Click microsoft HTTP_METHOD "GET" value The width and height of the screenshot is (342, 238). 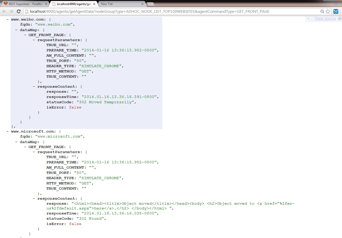(x=85, y=183)
